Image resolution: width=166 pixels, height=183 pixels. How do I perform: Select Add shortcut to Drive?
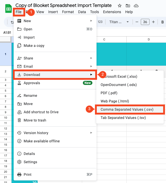pos(55,112)
